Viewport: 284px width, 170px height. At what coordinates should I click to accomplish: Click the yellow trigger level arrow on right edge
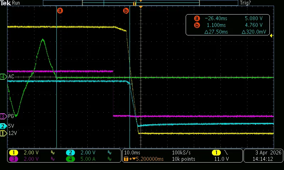[x=272, y=36]
